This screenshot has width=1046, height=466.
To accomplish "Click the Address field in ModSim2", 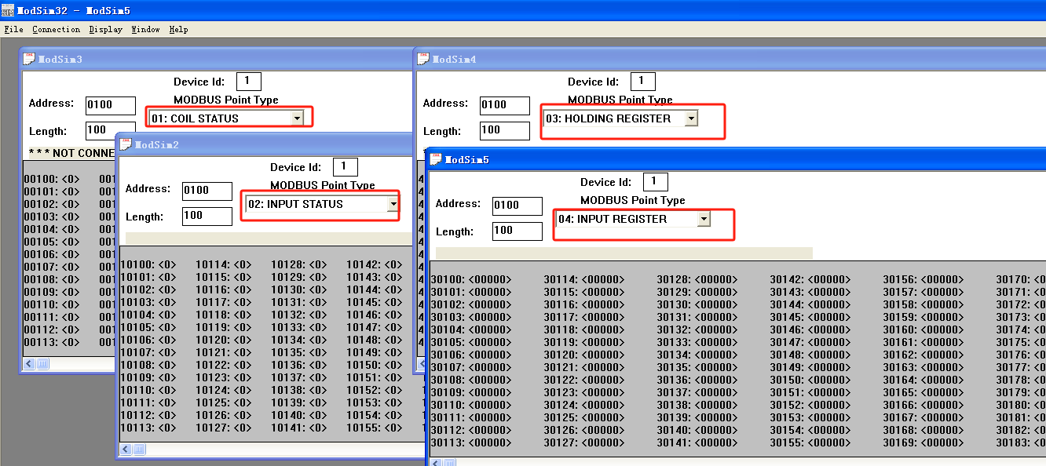I will [x=207, y=191].
